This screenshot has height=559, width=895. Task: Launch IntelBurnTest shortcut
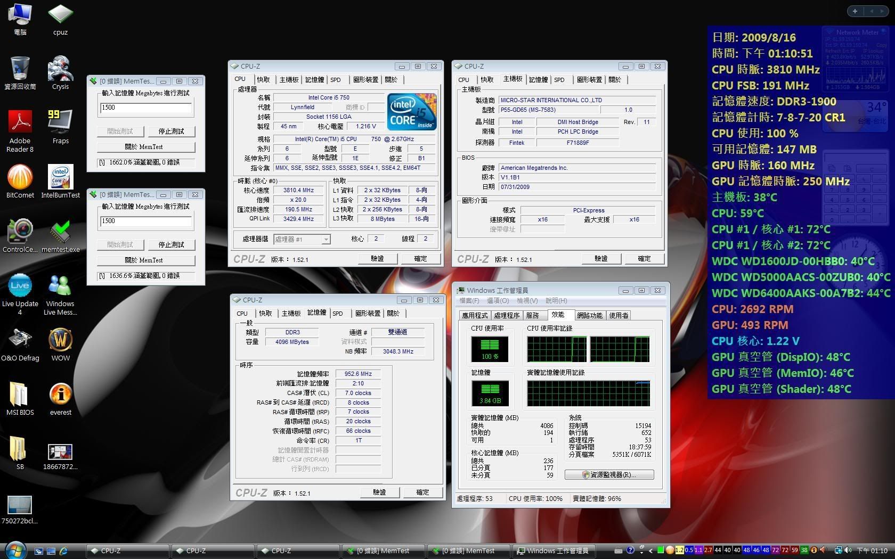point(60,182)
